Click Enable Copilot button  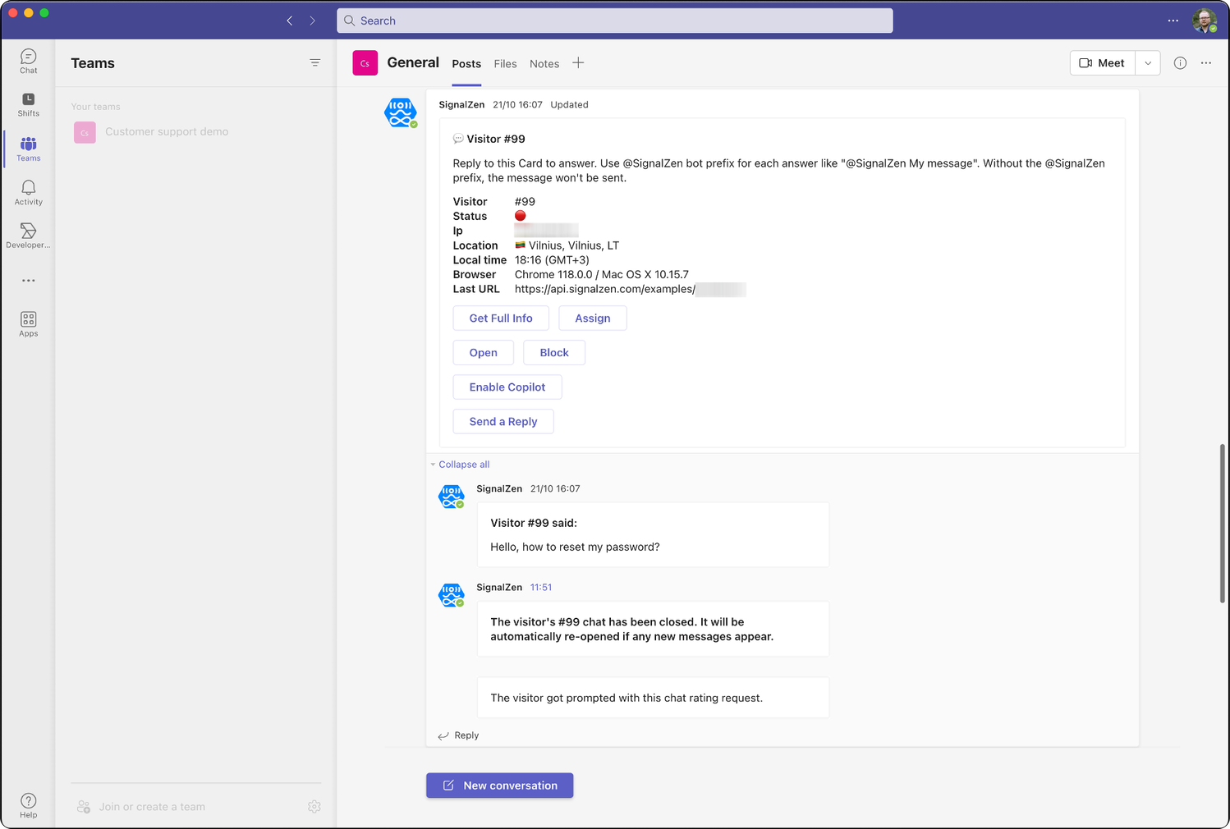[x=507, y=387]
